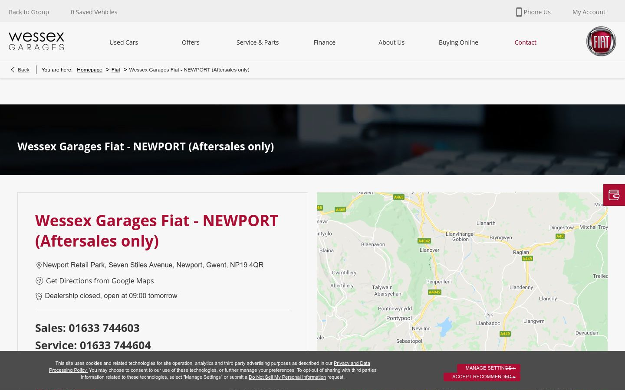
Task: Click Accept Recommended cookie button
Action: [482, 377]
